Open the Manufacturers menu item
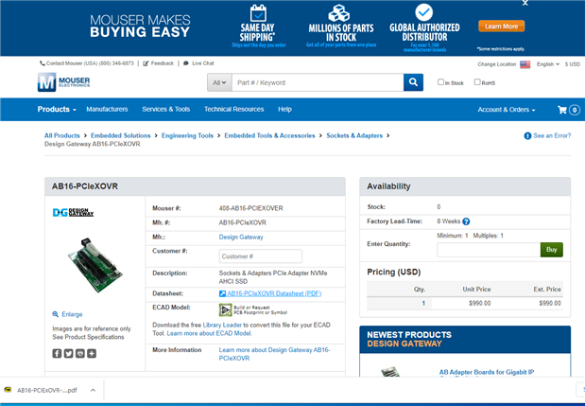Screen dimensions: 585x406 [x=107, y=109]
